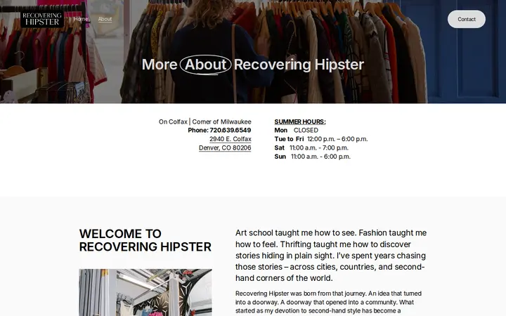506x316 pixels.
Task: Open the 2940 E. Colfax address link
Action: [231, 139]
